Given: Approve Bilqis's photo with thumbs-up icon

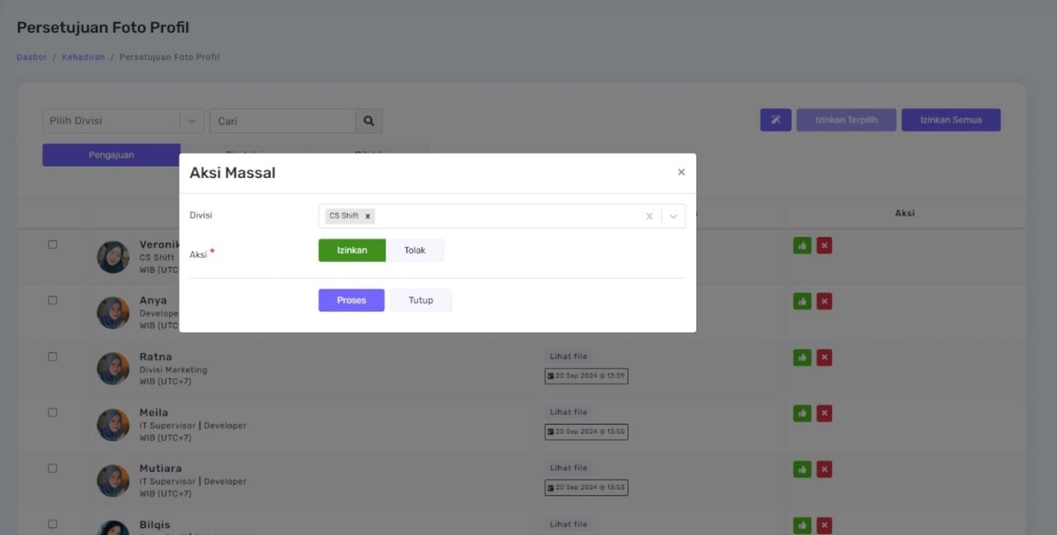Looking at the screenshot, I should click(802, 525).
